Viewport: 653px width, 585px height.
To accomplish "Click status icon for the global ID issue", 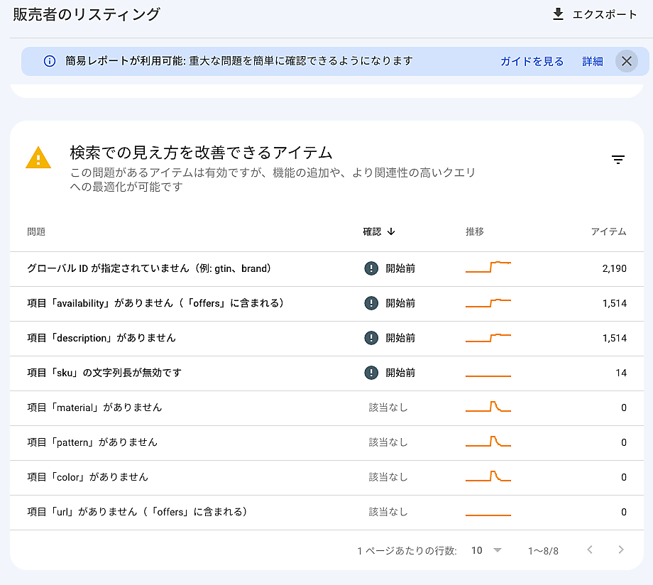I will 371,268.
